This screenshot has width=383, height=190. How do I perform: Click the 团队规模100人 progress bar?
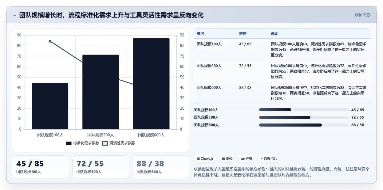(x=304, y=110)
